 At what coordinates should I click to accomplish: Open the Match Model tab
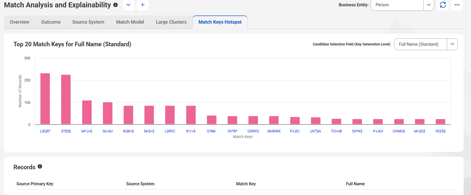130,22
